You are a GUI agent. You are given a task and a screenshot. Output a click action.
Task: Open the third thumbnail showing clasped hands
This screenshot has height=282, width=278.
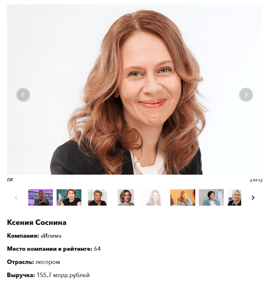pyautogui.click(x=98, y=197)
